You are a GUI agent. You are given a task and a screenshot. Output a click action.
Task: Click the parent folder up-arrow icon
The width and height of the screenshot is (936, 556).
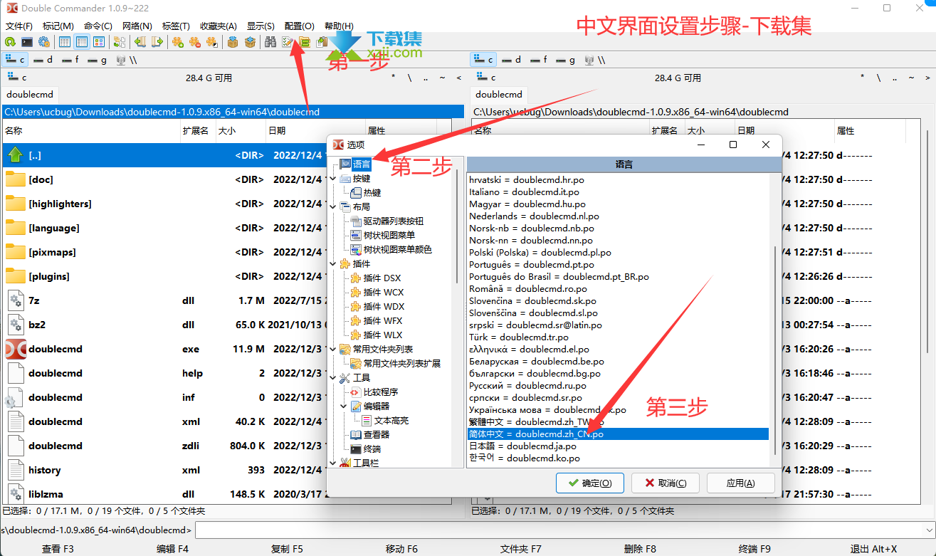click(x=16, y=154)
